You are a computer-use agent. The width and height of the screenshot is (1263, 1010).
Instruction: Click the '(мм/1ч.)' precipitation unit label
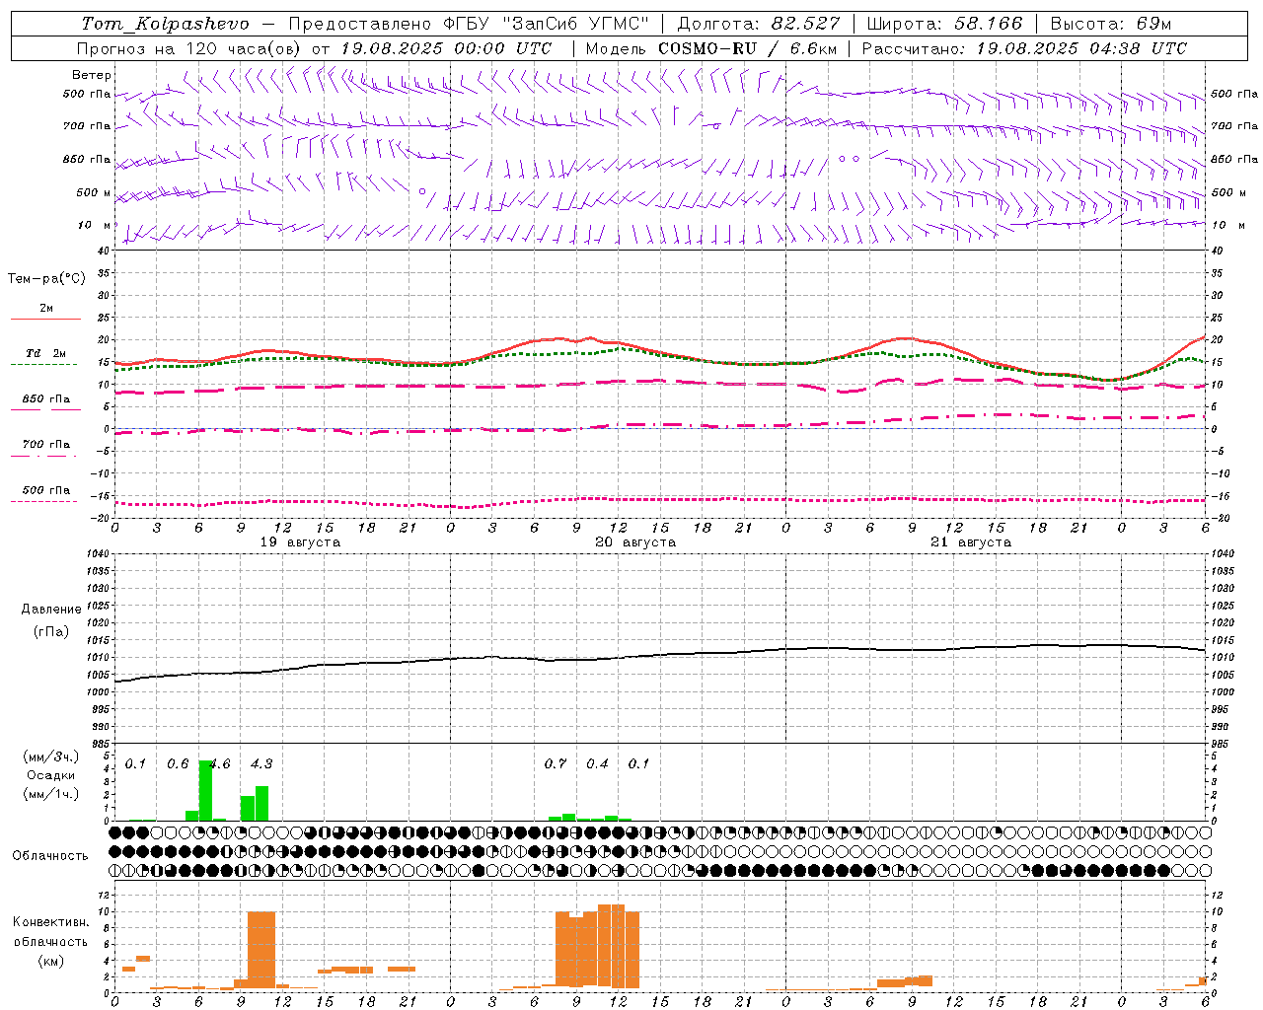(x=50, y=794)
